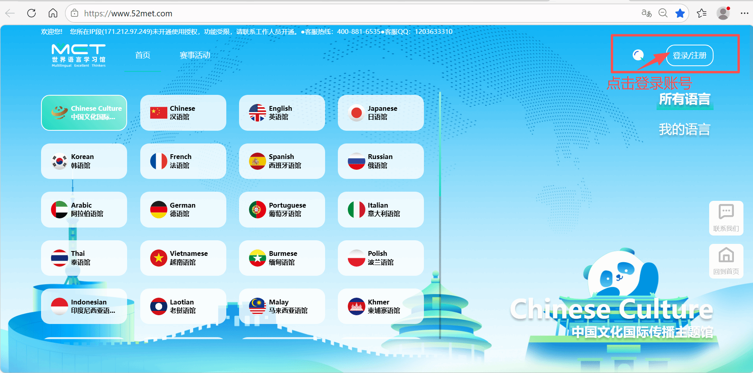Screen dimensions: 753x373
Task: Open the Chinese Culture 中国文化国际 card
Action: (84, 113)
